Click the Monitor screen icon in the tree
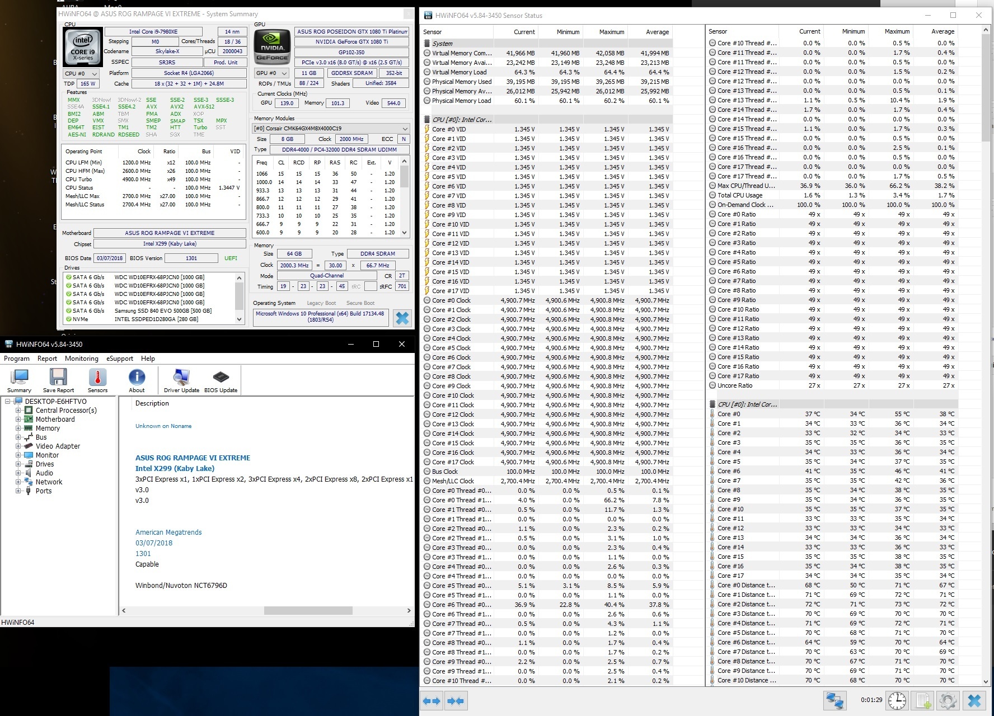Viewport: 994px width, 716px height. click(x=29, y=455)
